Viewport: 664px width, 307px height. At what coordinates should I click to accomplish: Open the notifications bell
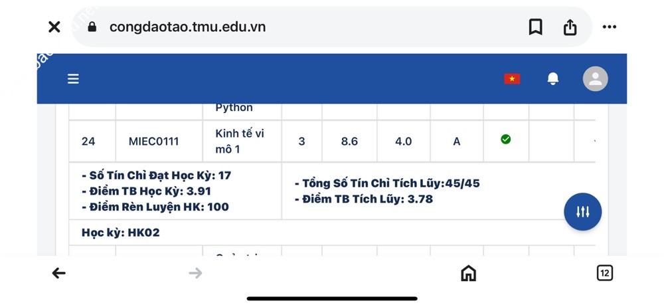pos(552,79)
